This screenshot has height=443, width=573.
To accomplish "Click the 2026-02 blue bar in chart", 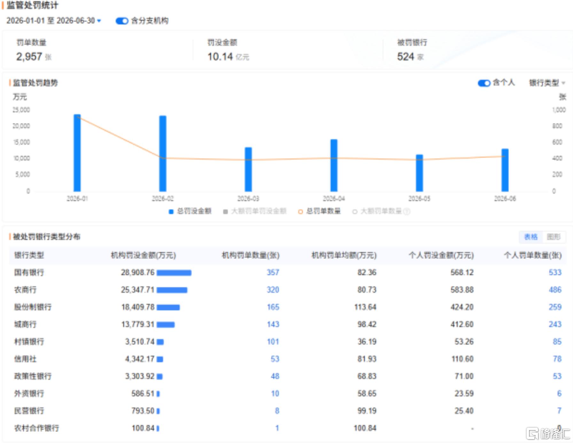I will pos(163,154).
